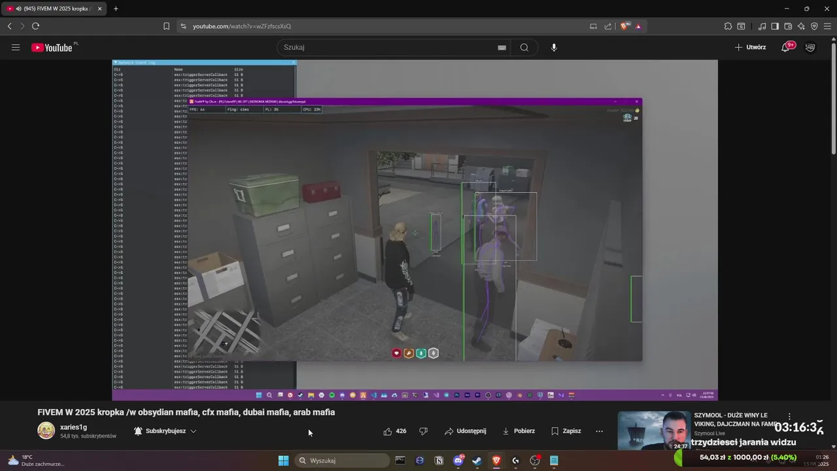Open terminal app in taskbar
Screen dimensions: 837x471
[x=400, y=461]
